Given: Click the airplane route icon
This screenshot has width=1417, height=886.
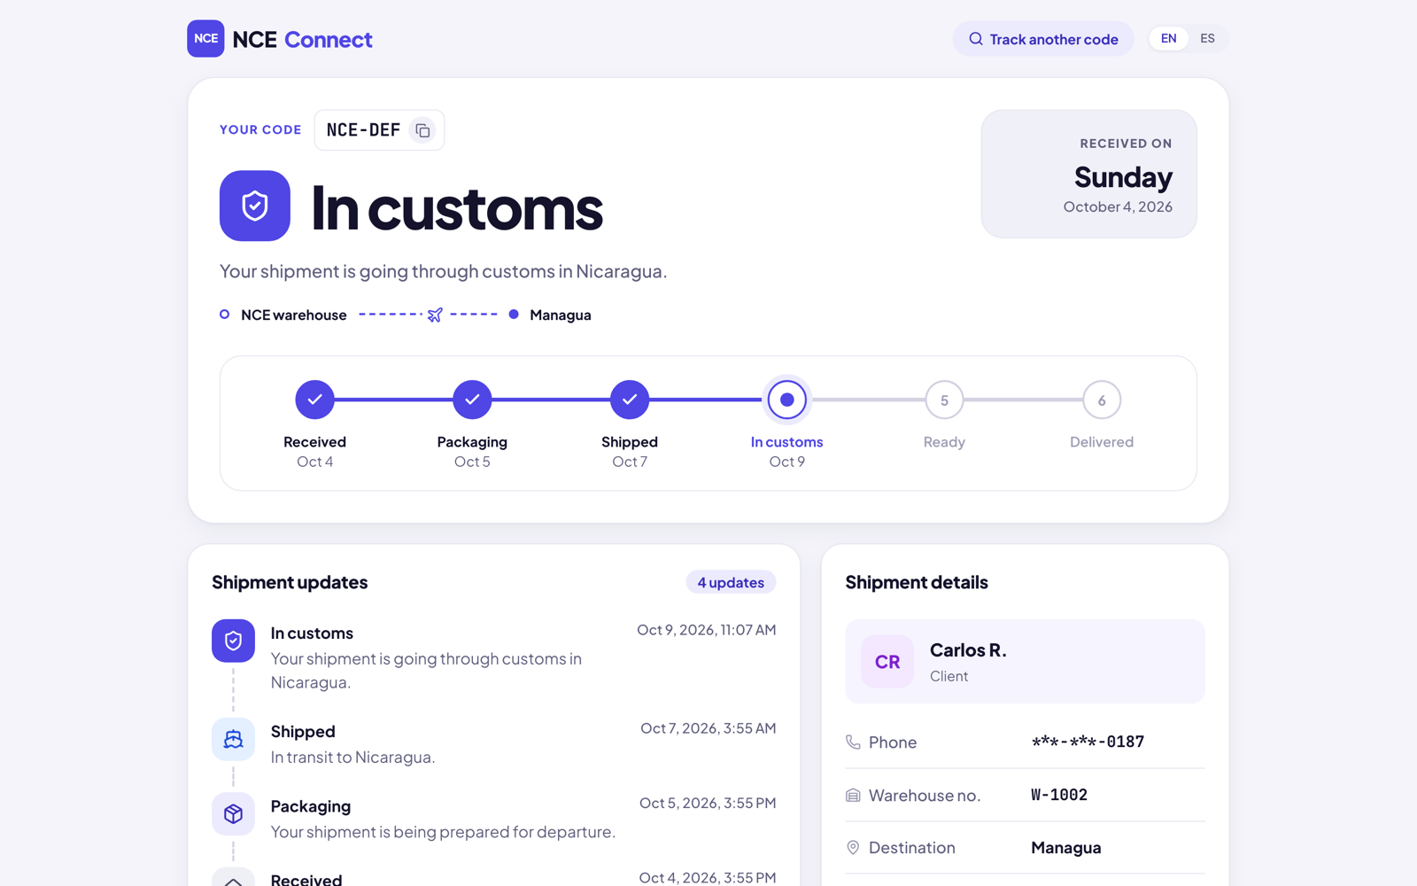Looking at the screenshot, I should click(435, 315).
